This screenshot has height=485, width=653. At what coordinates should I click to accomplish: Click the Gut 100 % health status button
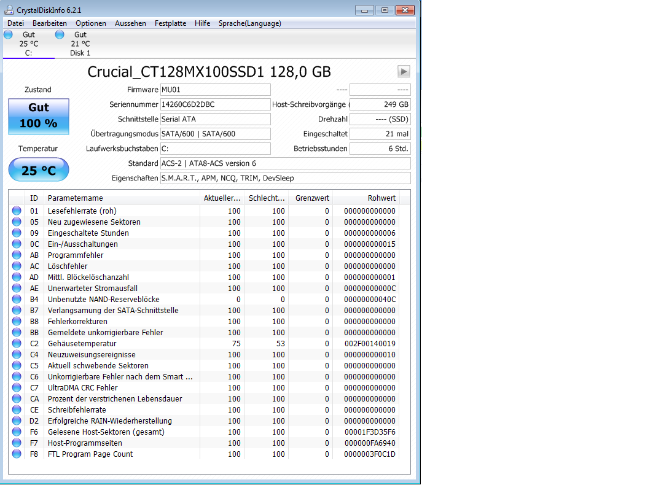[39, 116]
